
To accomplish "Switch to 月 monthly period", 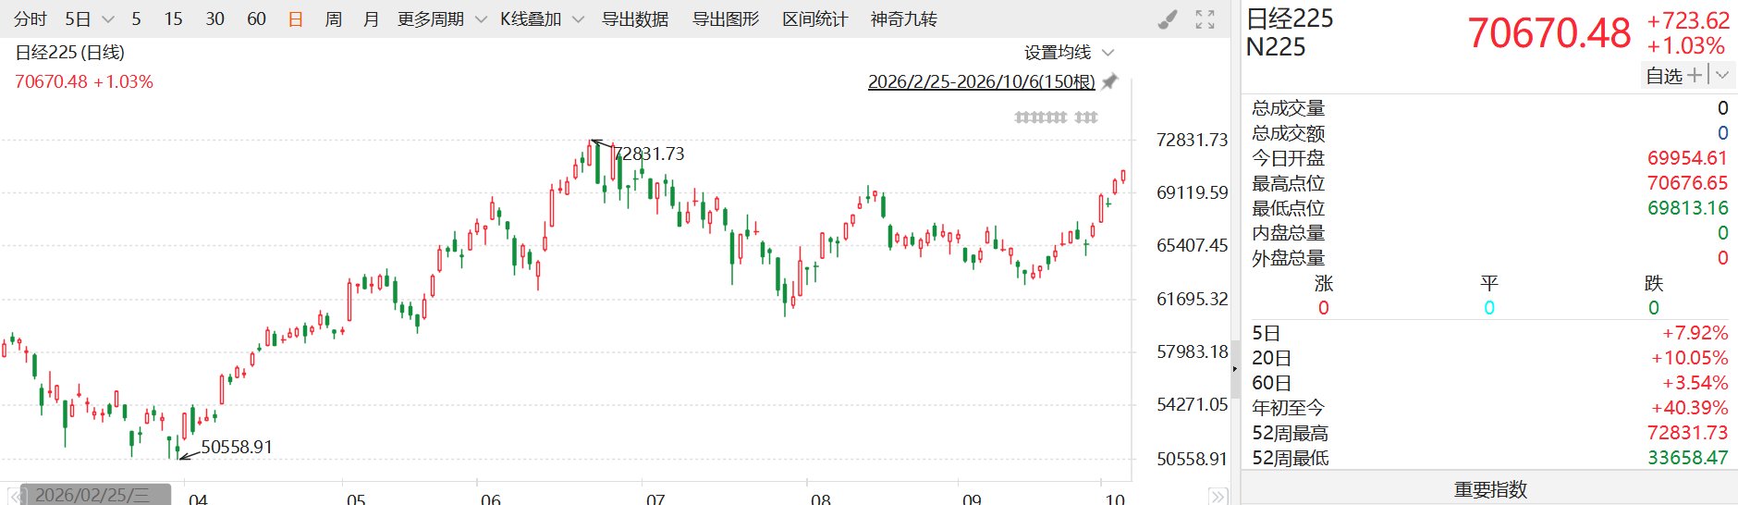I will (371, 19).
